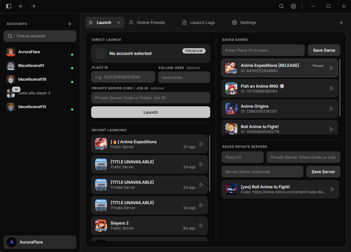Screen dimensions: 351x252
Task: Add a new tab with the plus icon
Action: tap(341, 23)
